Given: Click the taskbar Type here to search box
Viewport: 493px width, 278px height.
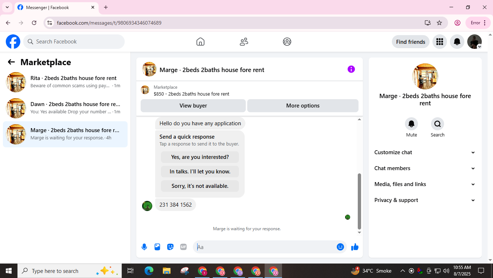Looking at the screenshot, I should (70, 271).
